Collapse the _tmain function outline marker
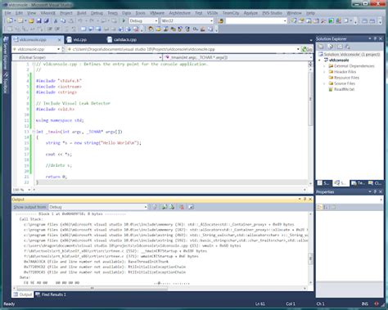 click(34, 132)
